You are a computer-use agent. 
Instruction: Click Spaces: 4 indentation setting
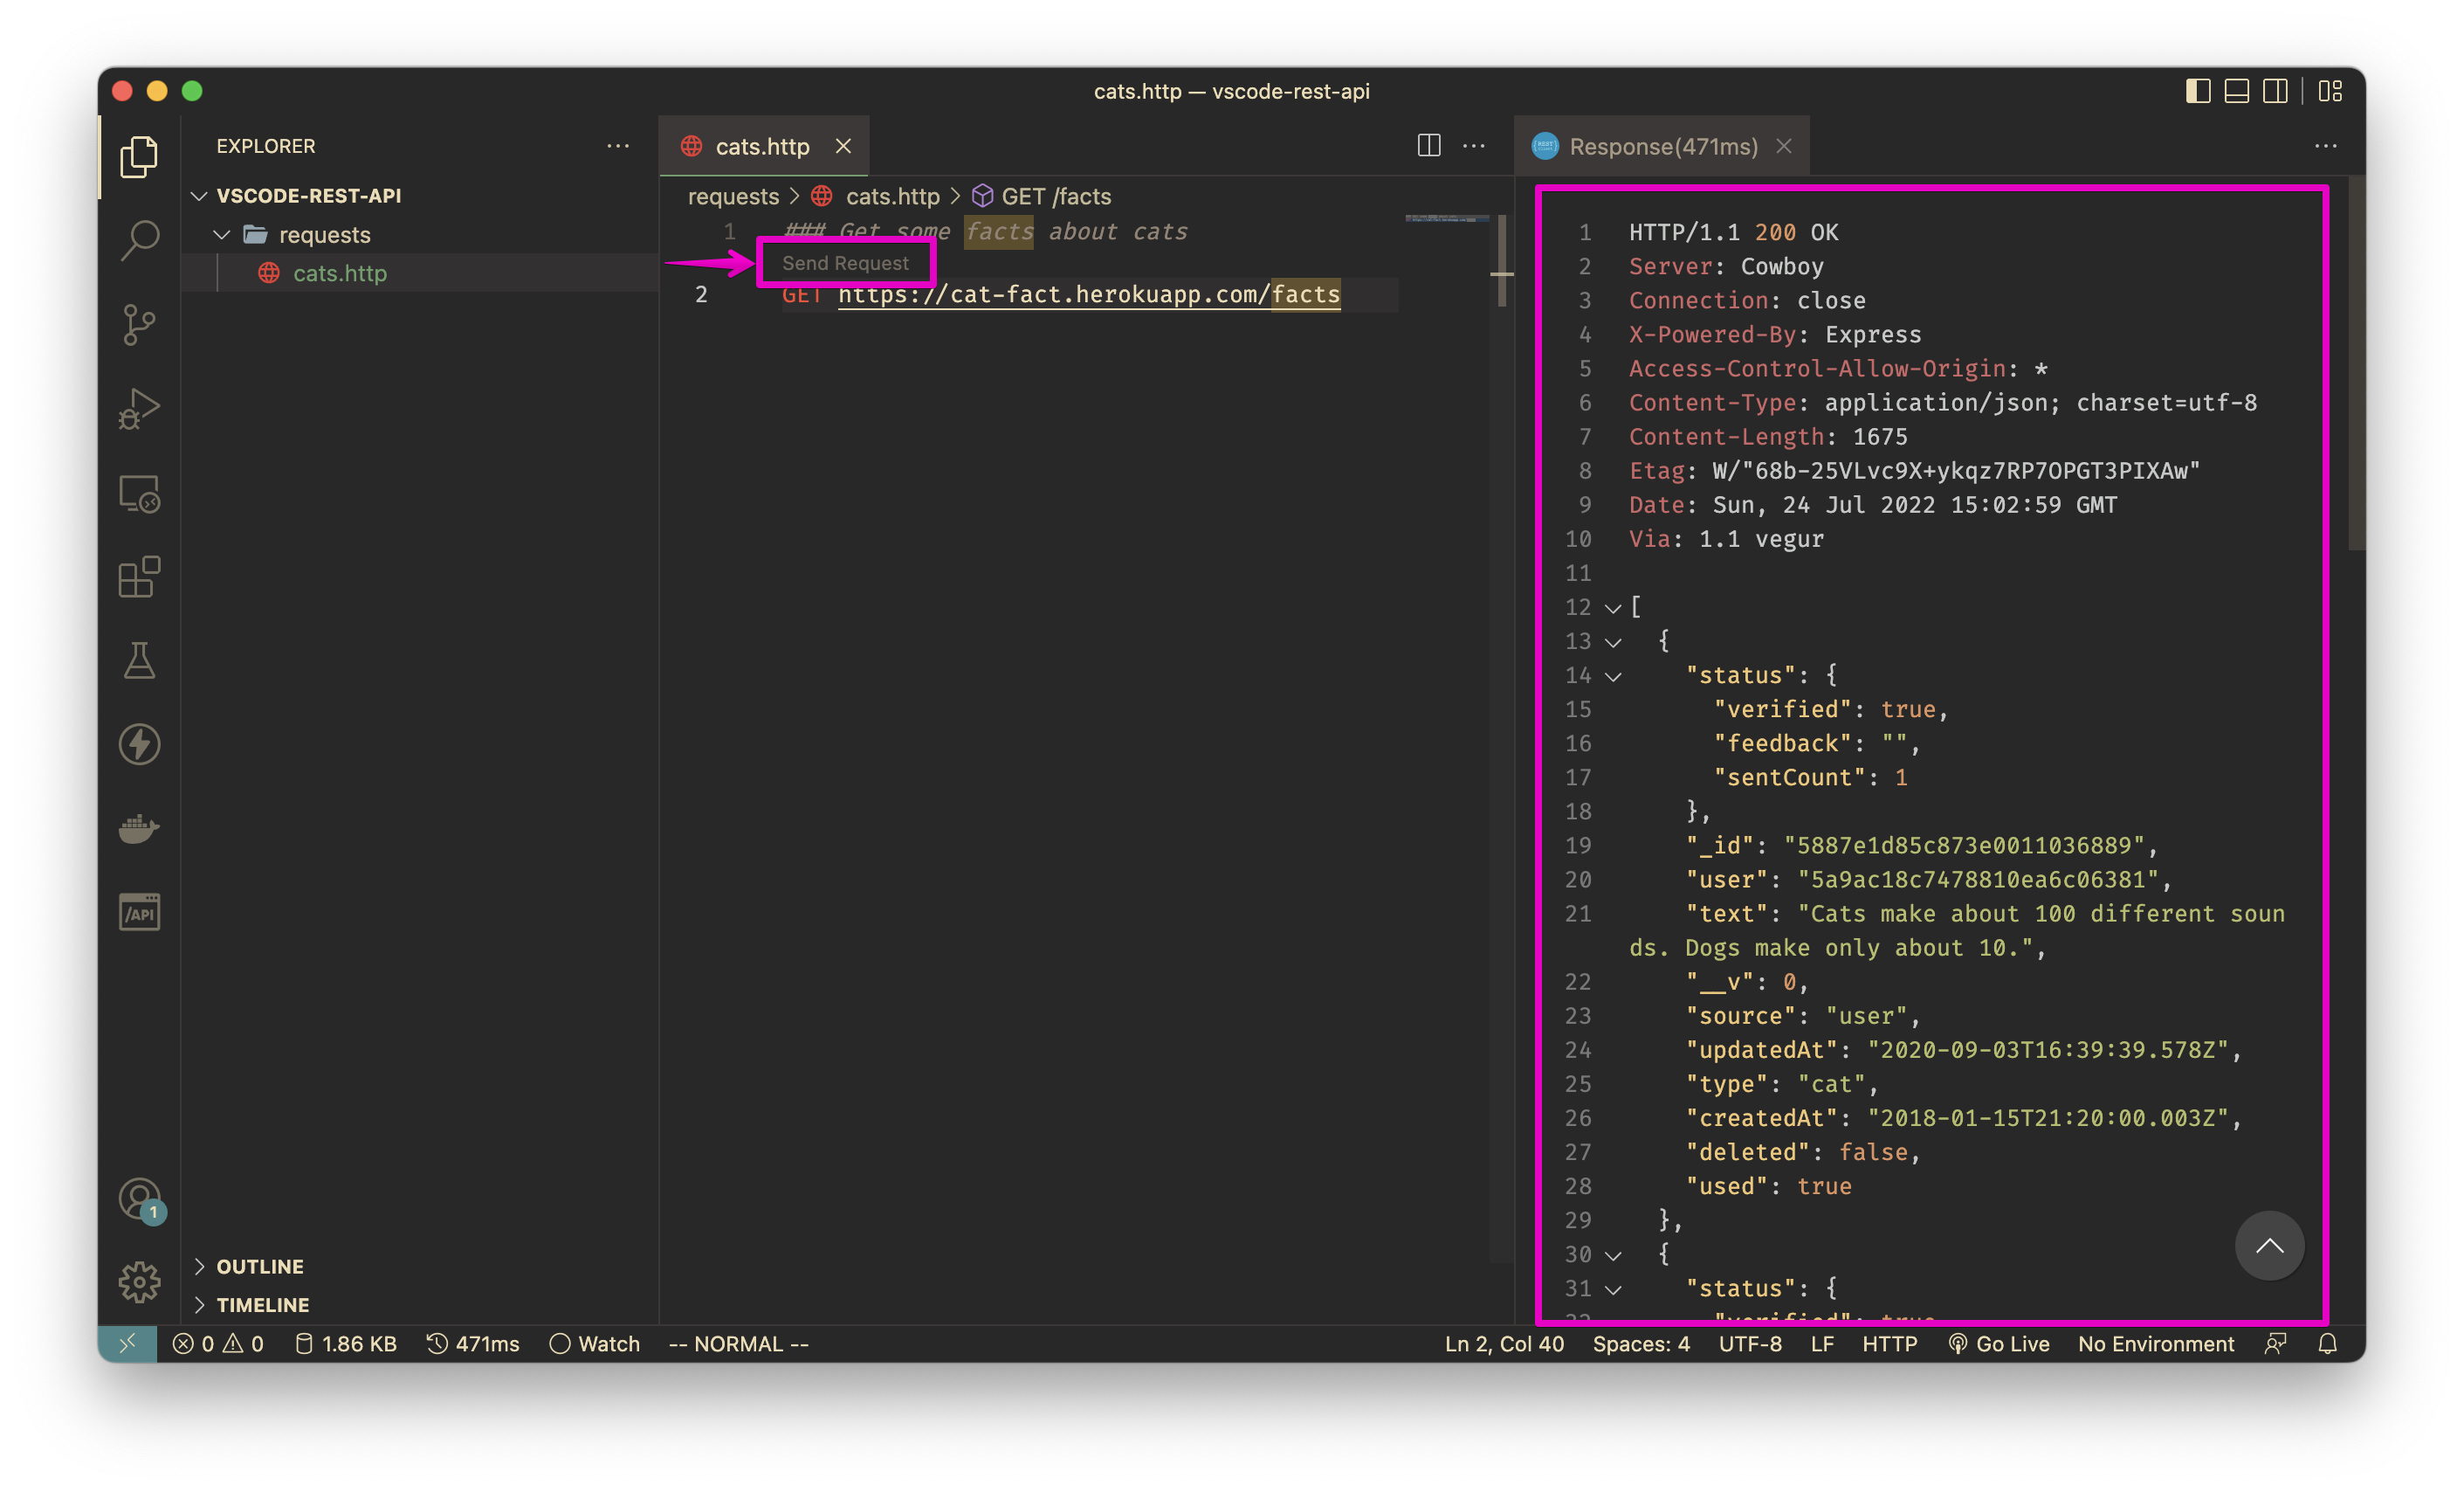1640,1343
